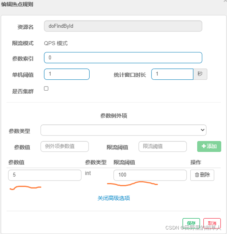The width and height of the screenshot is (227, 234).
Task: Delete the exception row with 删除 button
Action: coord(202,175)
